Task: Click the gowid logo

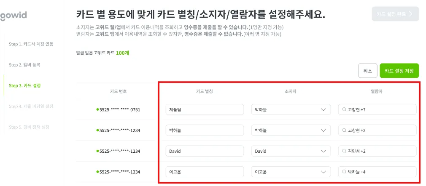Action: pyautogui.click(x=13, y=15)
